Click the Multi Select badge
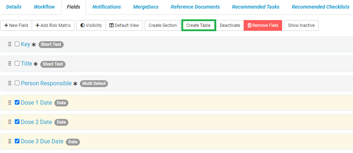The height and width of the screenshot is (153, 353). tap(94, 83)
